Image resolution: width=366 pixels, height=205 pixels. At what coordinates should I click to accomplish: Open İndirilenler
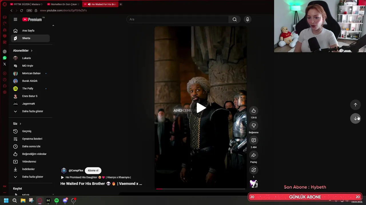pos(30,169)
